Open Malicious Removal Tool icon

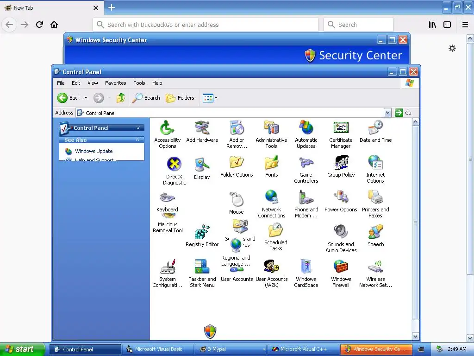[x=168, y=224]
